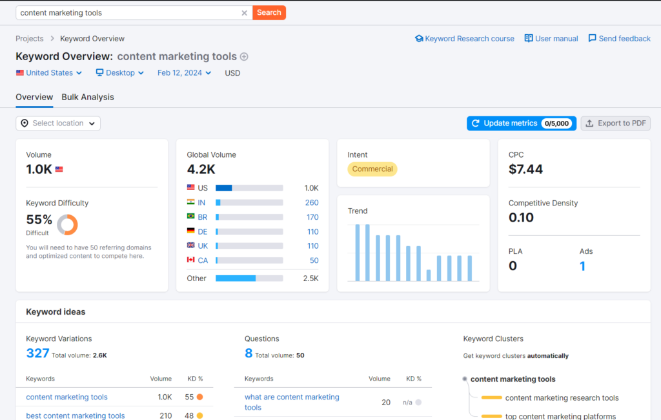This screenshot has width=661, height=420.
Task: Expand the Select location dropdown
Action: [x=58, y=123]
